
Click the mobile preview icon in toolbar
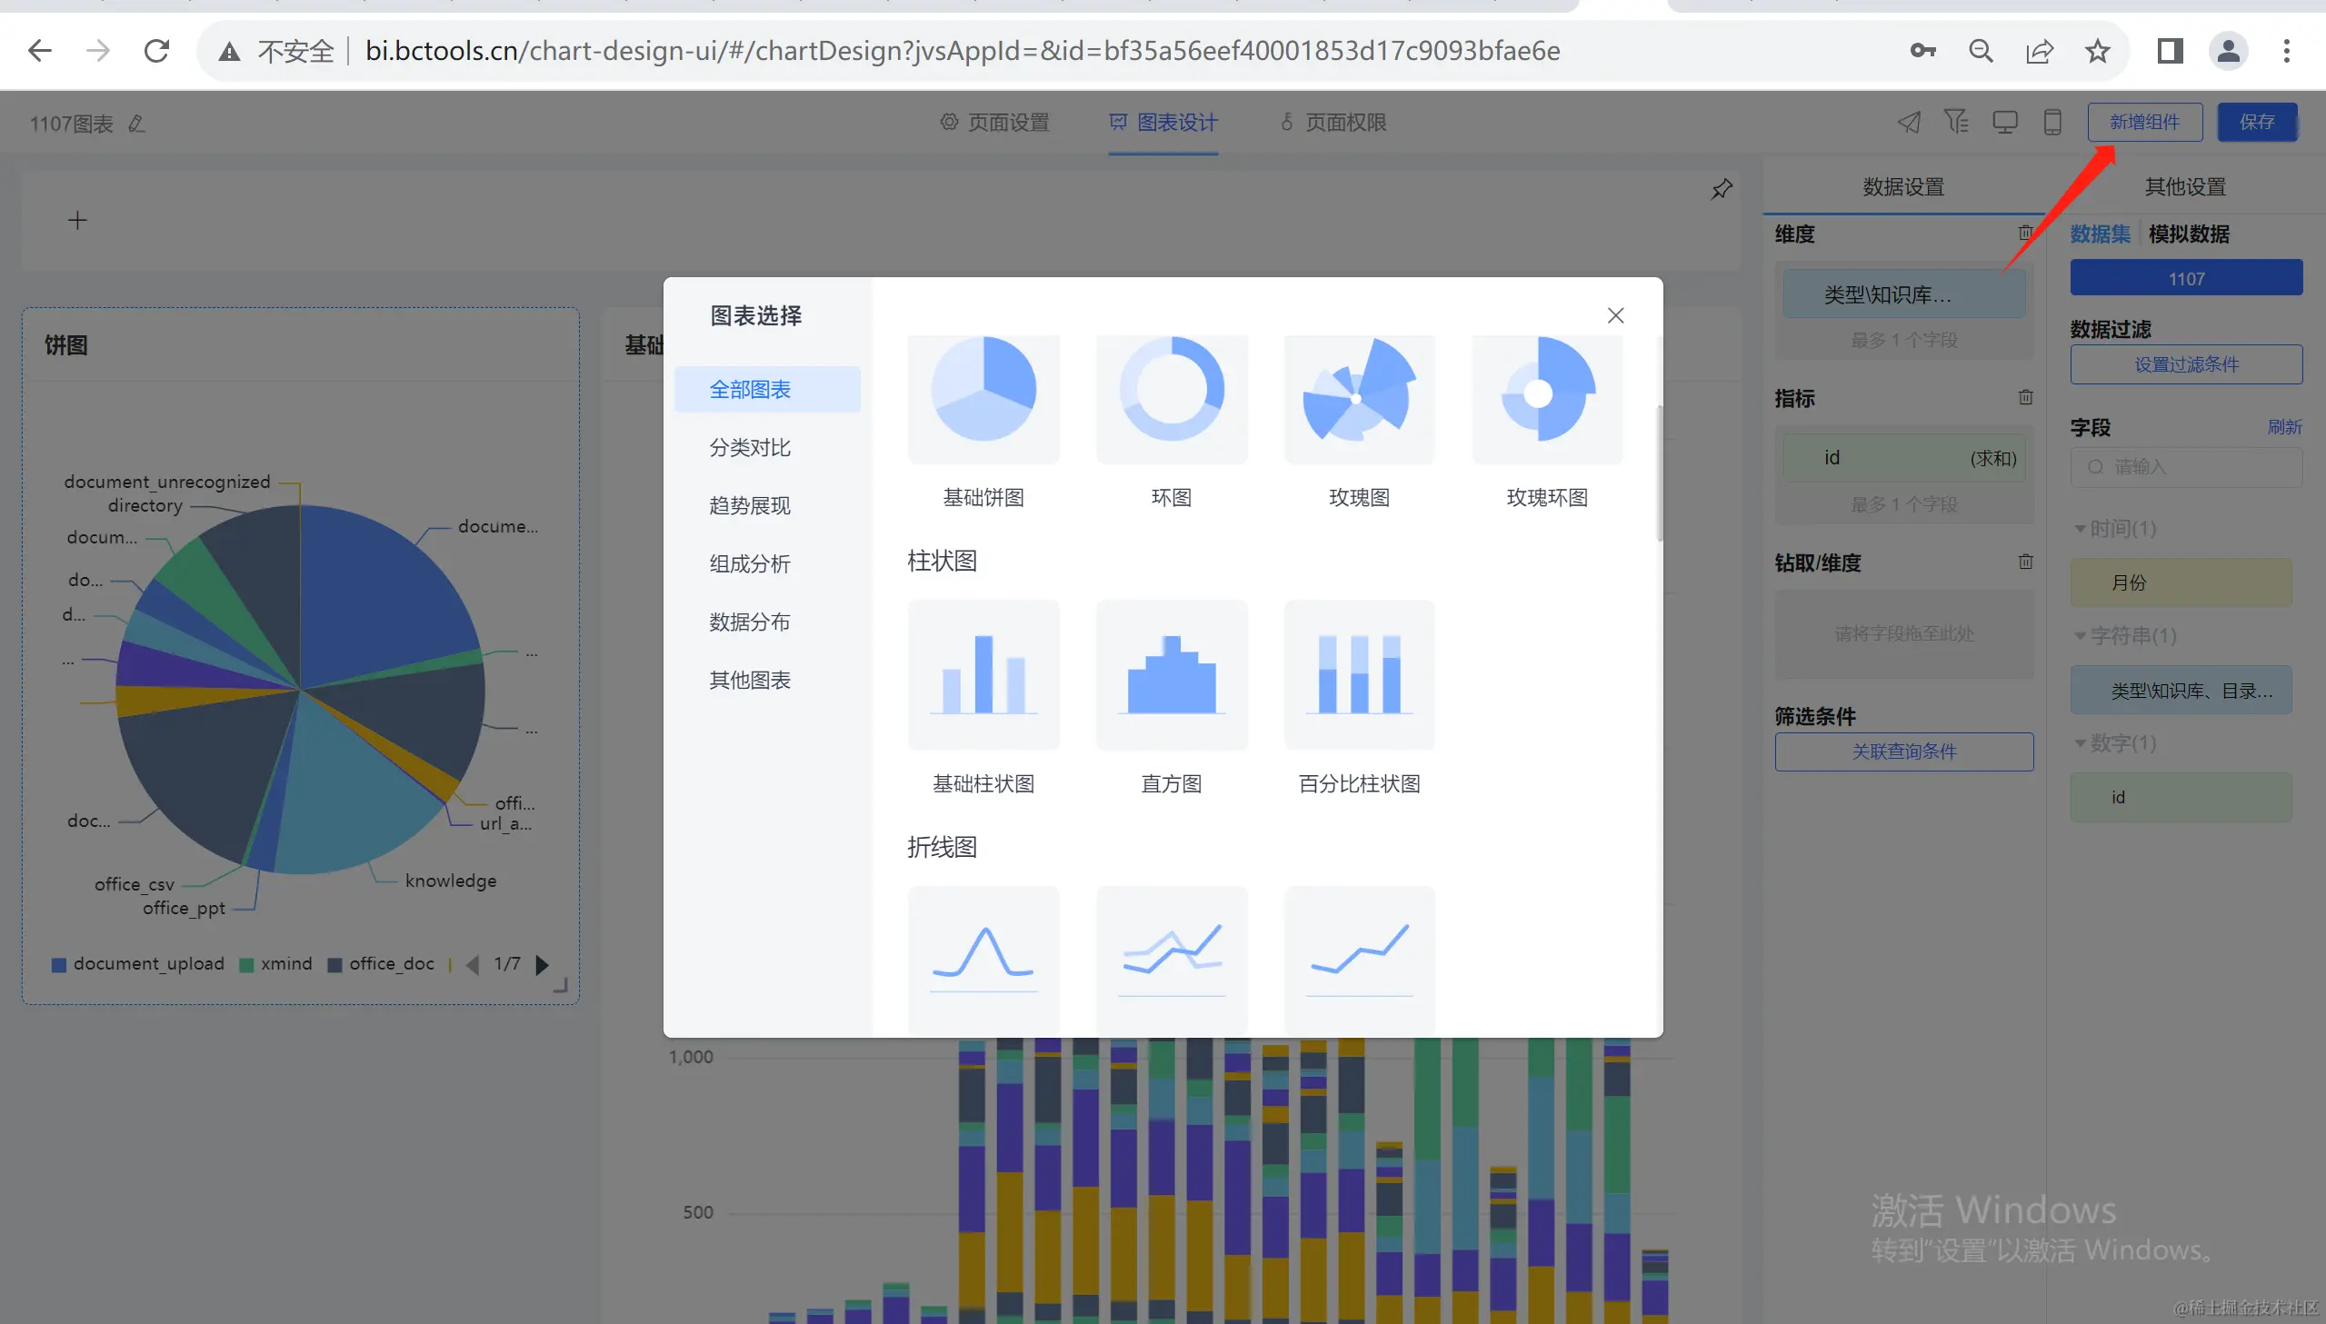[x=2051, y=122]
